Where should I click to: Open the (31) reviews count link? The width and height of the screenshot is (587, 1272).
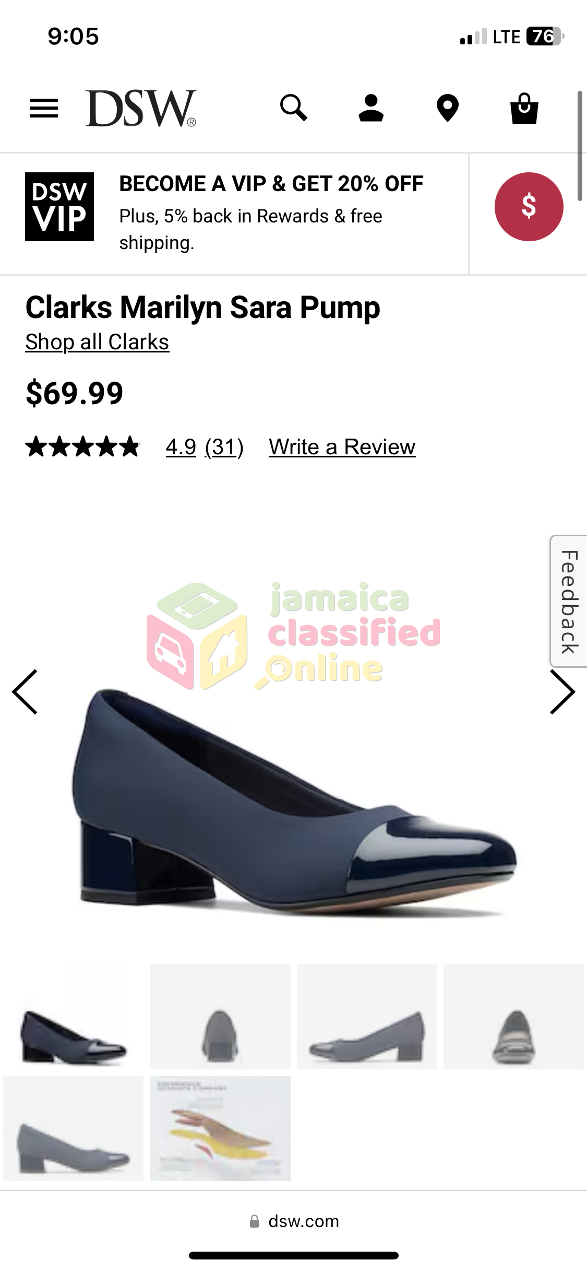click(x=224, y=447)
